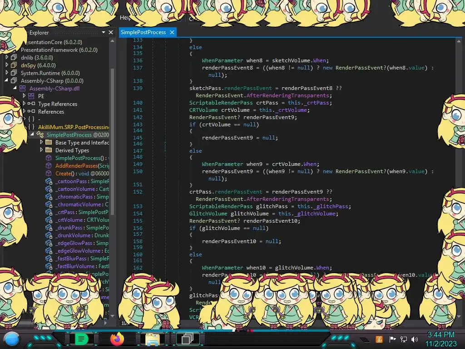
Task: Collapse the Assembly-CSharp (0.0.0.0) node
Action: pos(6,80)
